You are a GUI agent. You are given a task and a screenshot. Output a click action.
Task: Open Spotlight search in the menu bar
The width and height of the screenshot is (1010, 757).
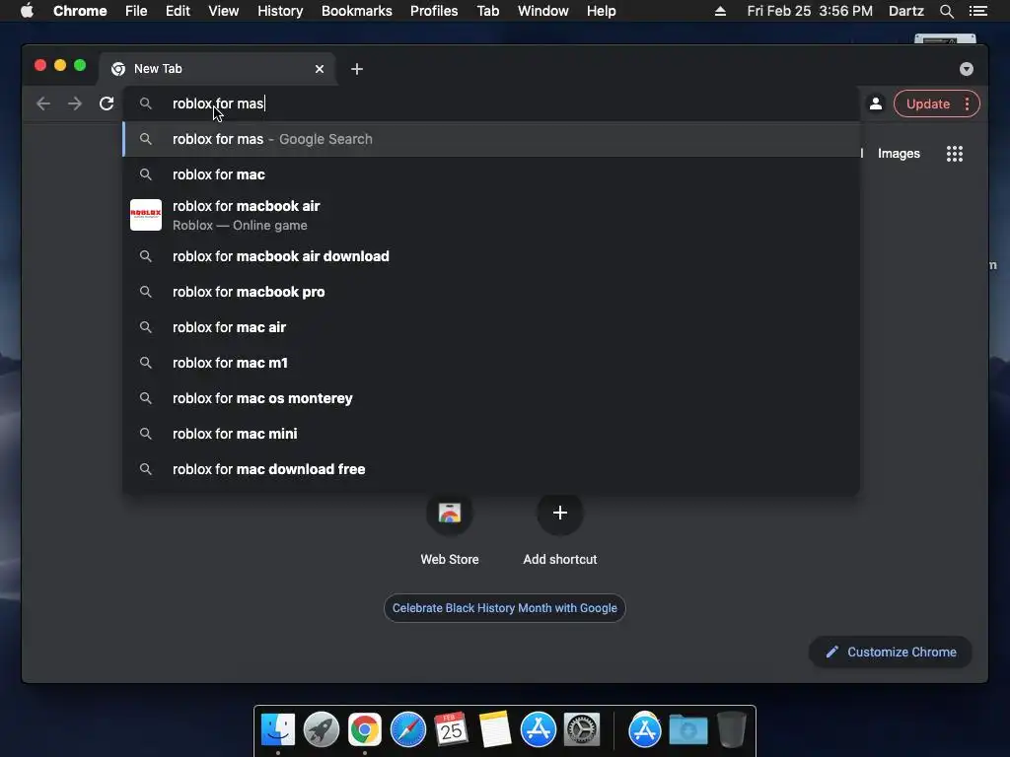coord(946,11)
